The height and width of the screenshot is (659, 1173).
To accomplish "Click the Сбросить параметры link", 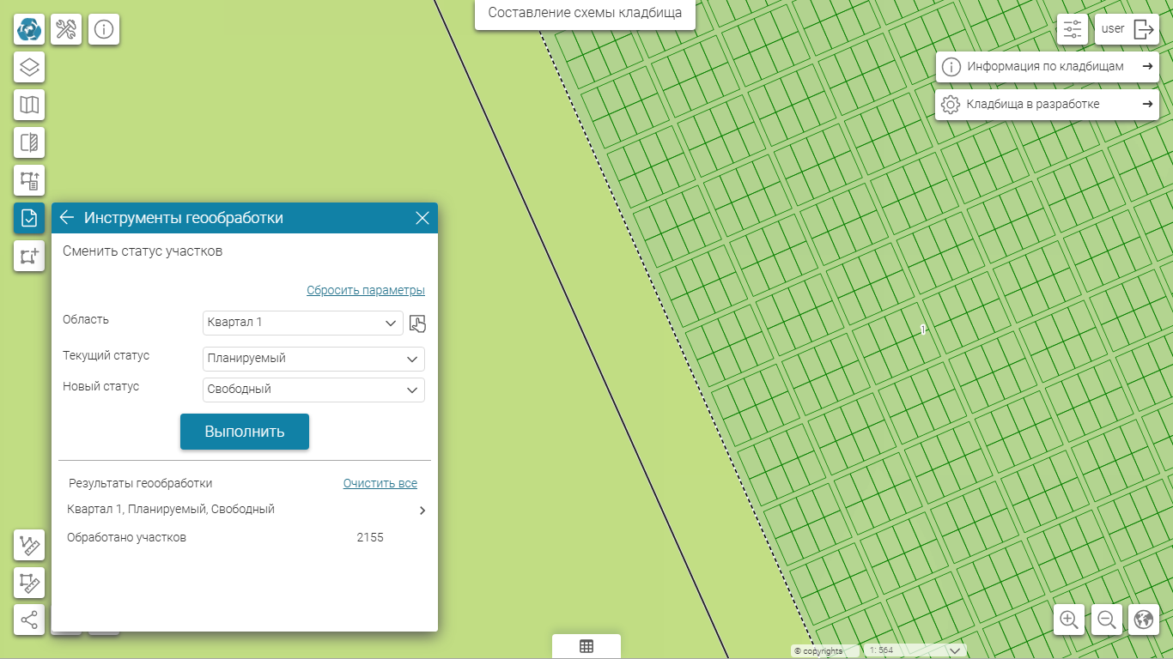I will click(365, 291).
